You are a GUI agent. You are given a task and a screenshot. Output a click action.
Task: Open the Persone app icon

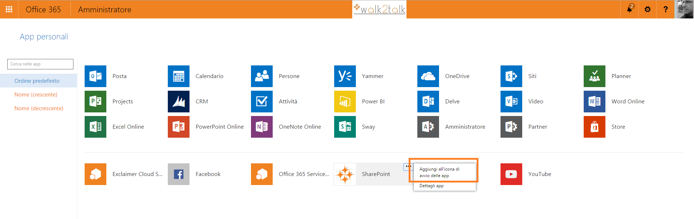(262, 76)
